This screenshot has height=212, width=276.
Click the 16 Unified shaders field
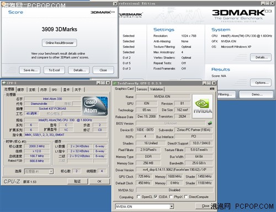point(151,143)
